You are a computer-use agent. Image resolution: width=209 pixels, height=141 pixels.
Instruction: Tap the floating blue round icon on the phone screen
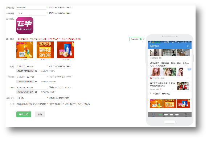click(x=189, y=69)
